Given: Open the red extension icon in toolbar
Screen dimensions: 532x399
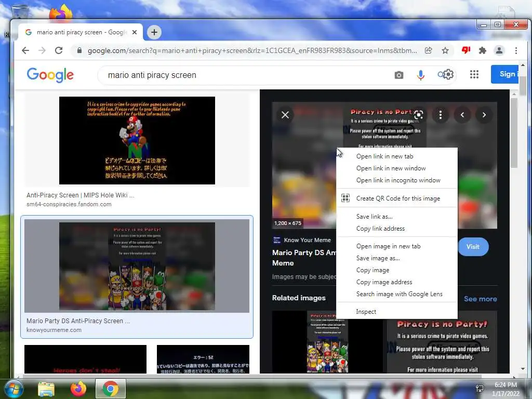Looking at the screenshot, I should [x=466, y=50].
